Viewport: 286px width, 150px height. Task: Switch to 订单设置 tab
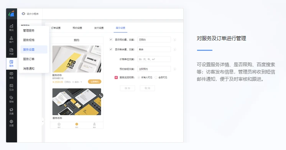[x=56, y=28]
